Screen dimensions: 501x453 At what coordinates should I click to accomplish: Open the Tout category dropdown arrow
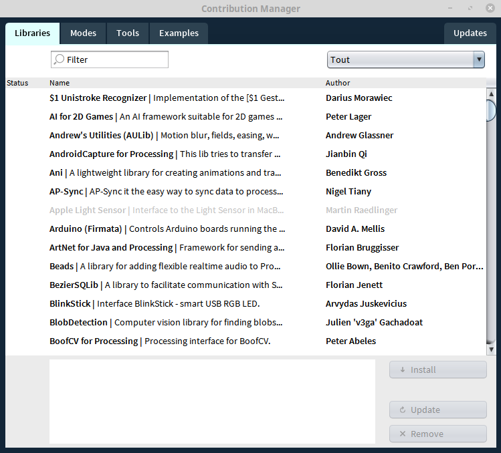click(x=478, y=59)
